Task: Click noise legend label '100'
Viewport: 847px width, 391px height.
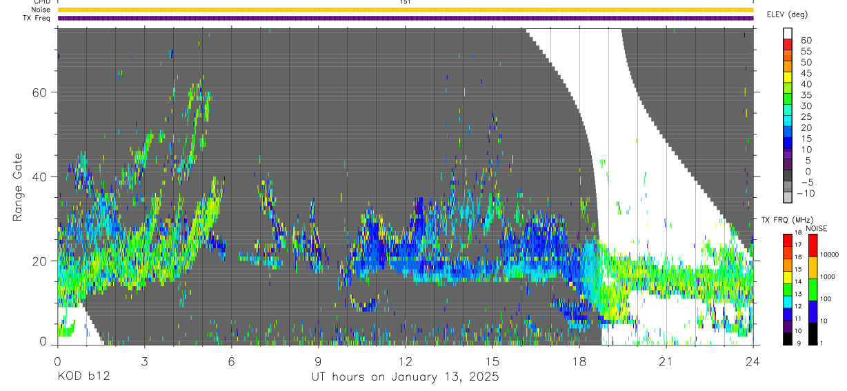Action: tap(825, 299)
